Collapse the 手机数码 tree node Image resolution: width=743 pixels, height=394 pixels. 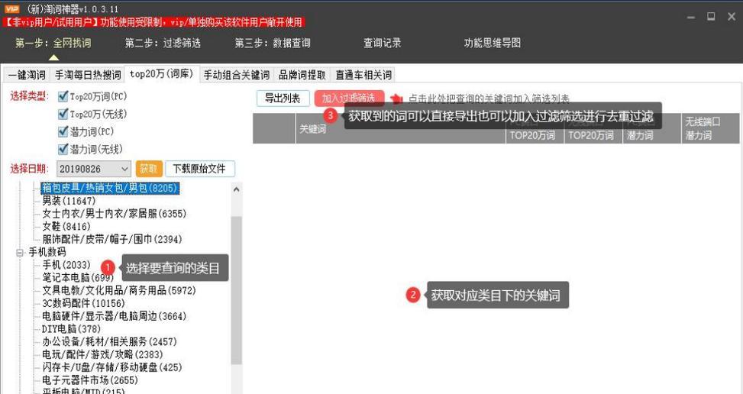pos(20,253)
